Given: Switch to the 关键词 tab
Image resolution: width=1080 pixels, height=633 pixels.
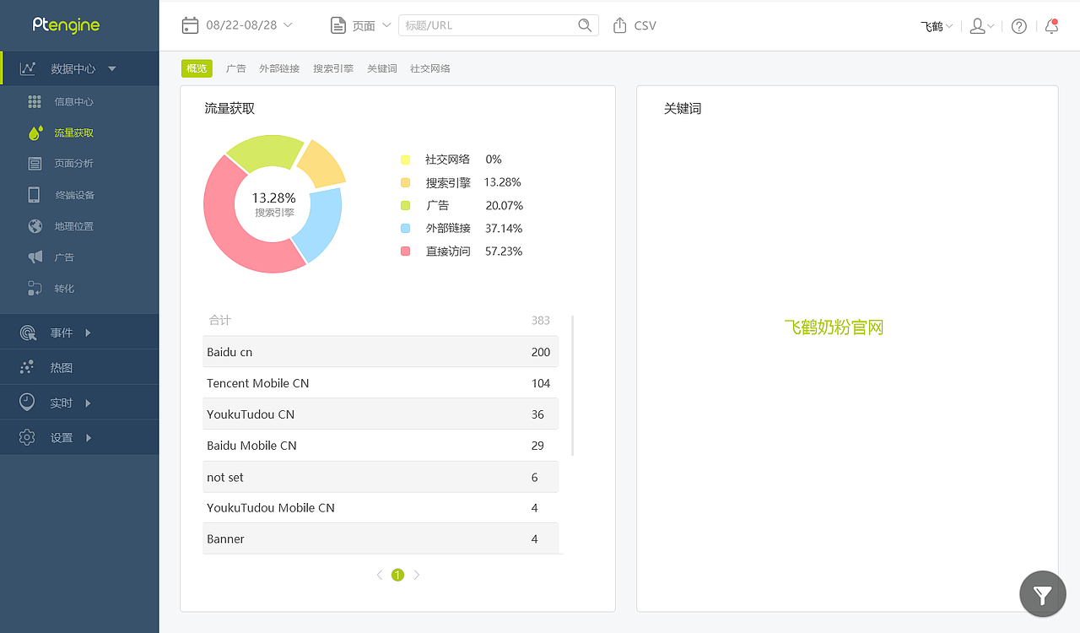Looking at the screenshot, I should point(381,68).
